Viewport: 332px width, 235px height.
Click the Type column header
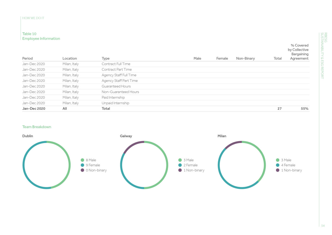pyautogui.click(x=106, y=58)
